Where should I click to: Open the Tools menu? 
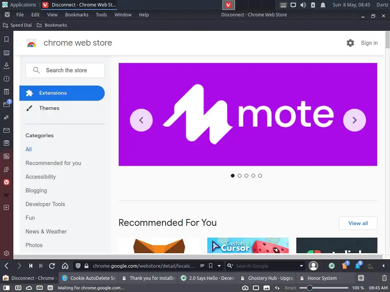(x=101, y=15)
